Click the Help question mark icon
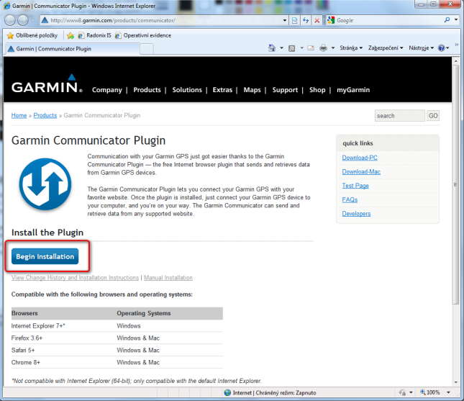Image resolution: width=464 pixels, height=401 pixels. (441, 48)
